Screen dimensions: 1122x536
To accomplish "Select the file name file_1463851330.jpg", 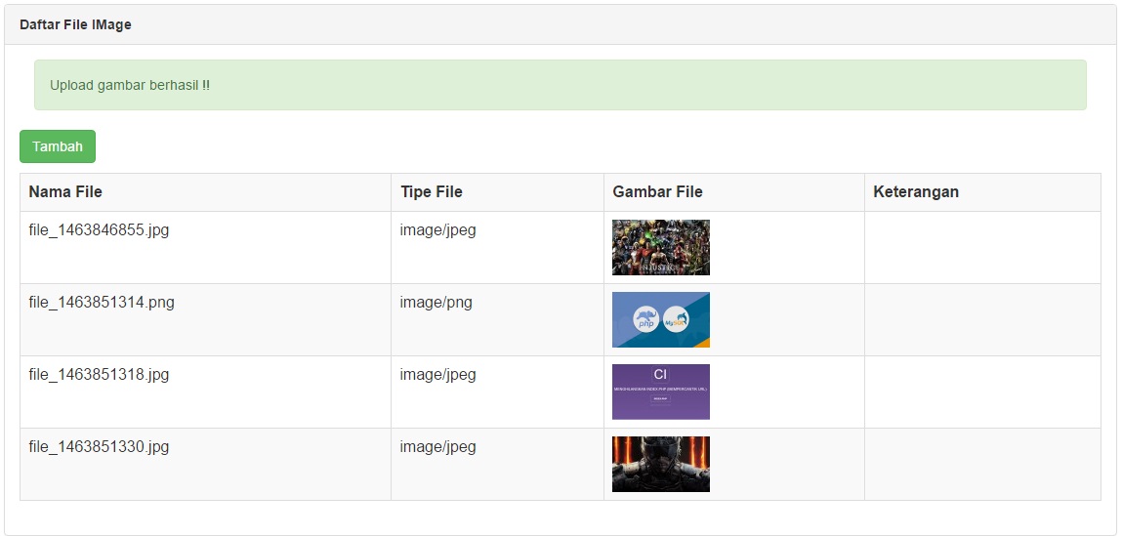I will click(x=99, y=447).
